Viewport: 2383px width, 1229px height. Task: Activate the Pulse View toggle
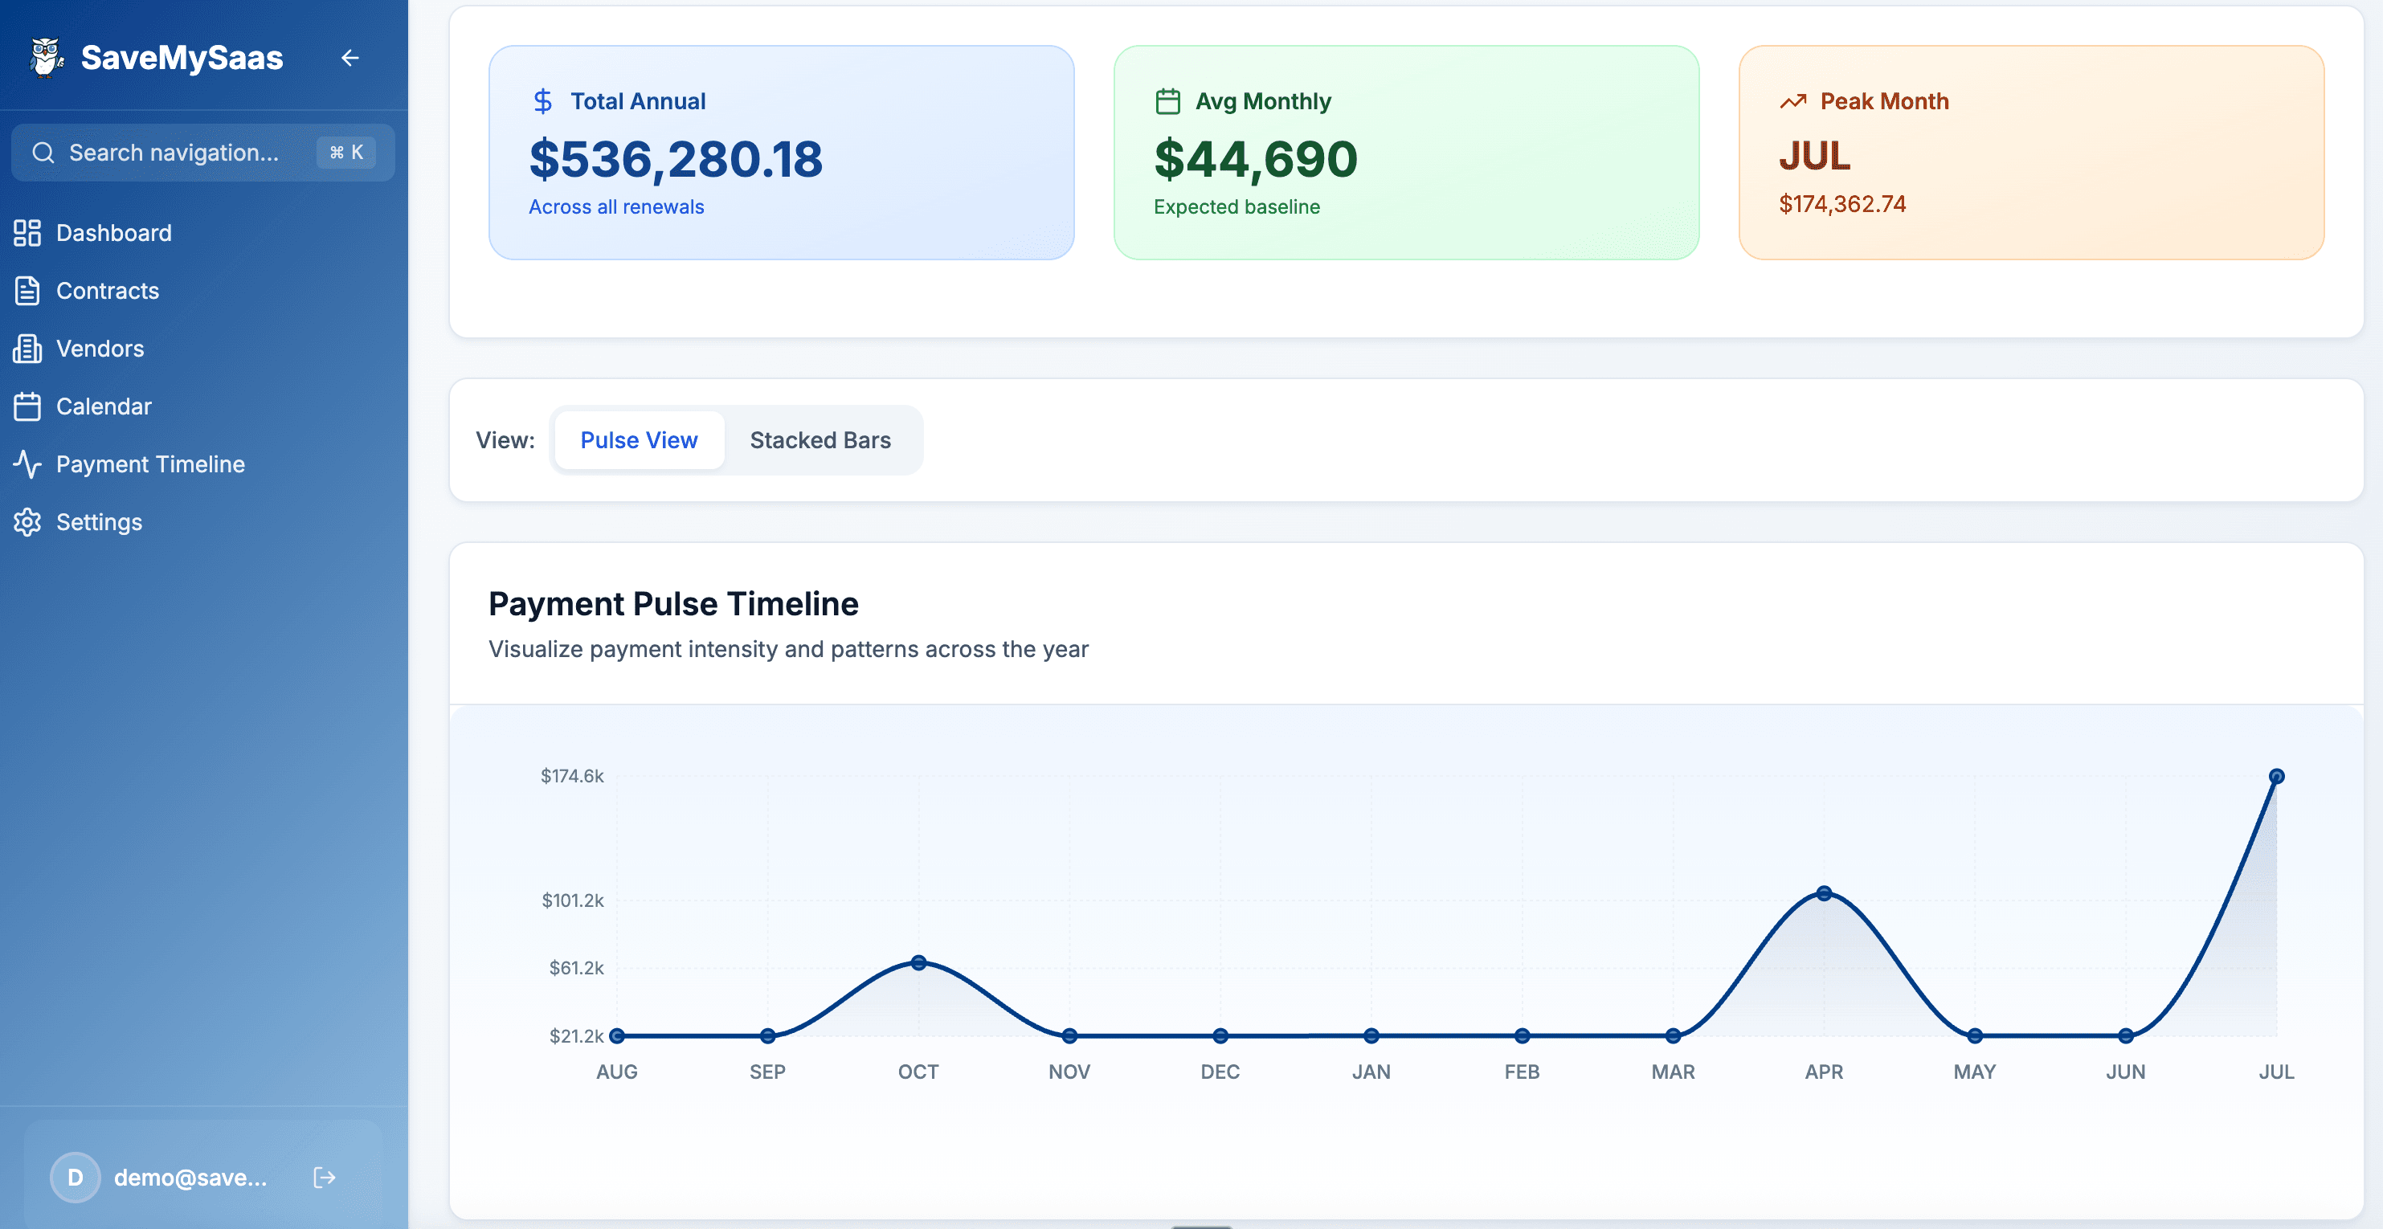[x=638, y=439]
